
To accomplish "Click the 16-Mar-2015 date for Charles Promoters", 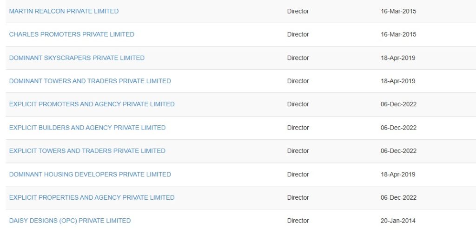I will pos(398,34).
